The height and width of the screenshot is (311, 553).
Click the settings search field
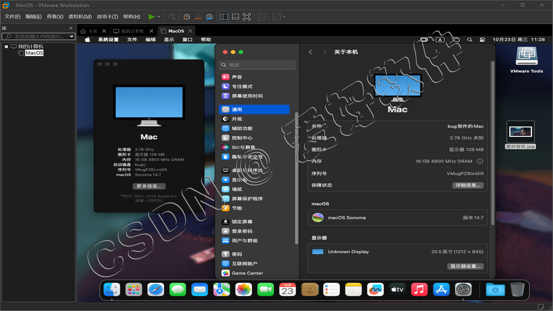[x=257, y=65]
